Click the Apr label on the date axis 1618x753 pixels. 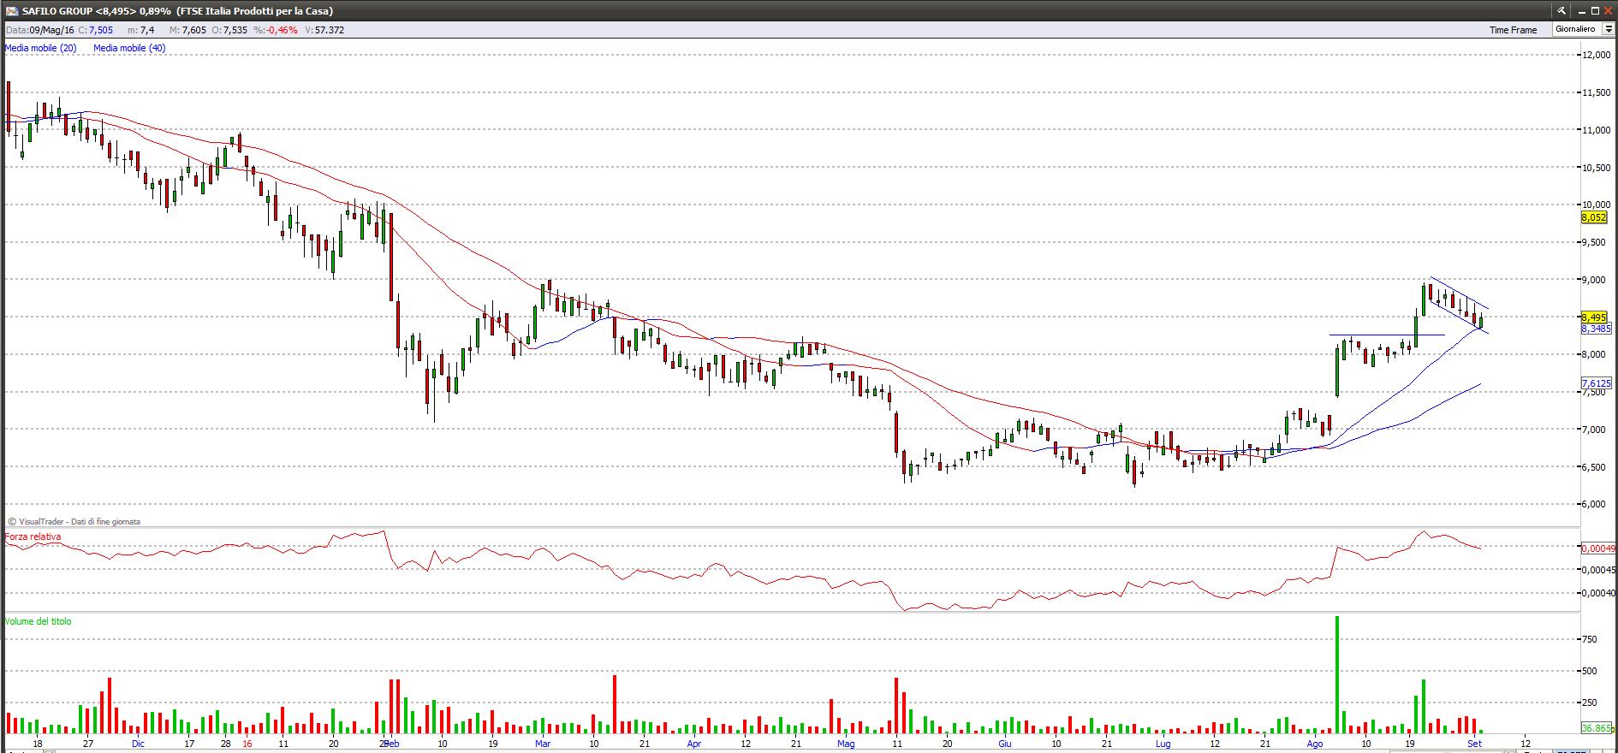[x=694, y=744]
